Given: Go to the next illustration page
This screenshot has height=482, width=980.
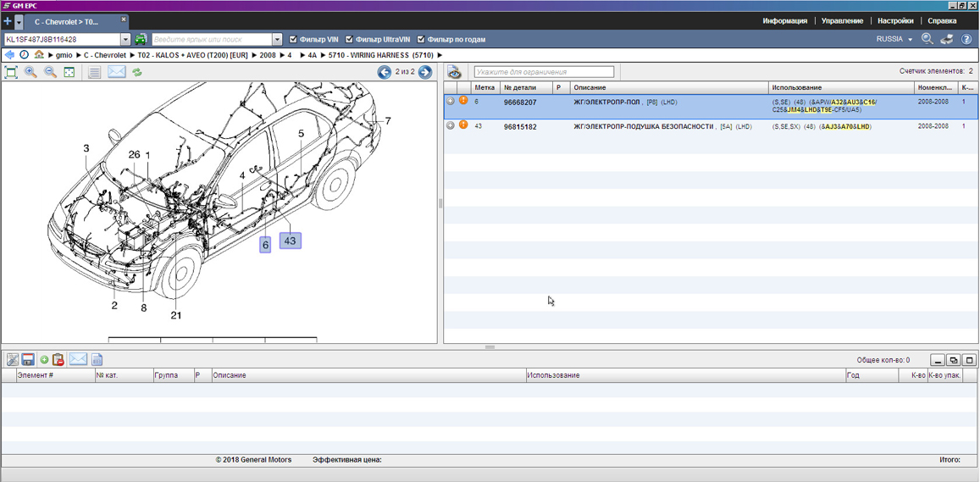Looking at the screenshot, I should 425,72.
